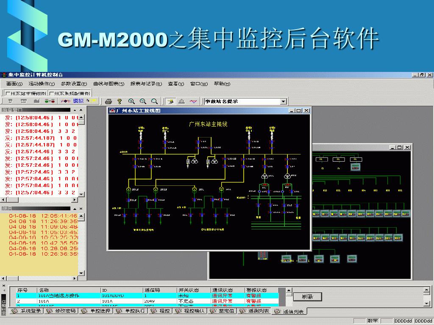Click the printer icon in toolbar

(108, 102)
